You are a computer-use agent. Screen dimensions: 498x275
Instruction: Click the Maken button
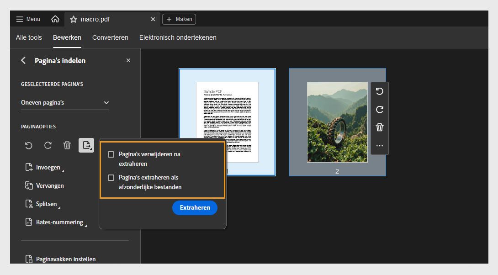(x=179, y=19)
